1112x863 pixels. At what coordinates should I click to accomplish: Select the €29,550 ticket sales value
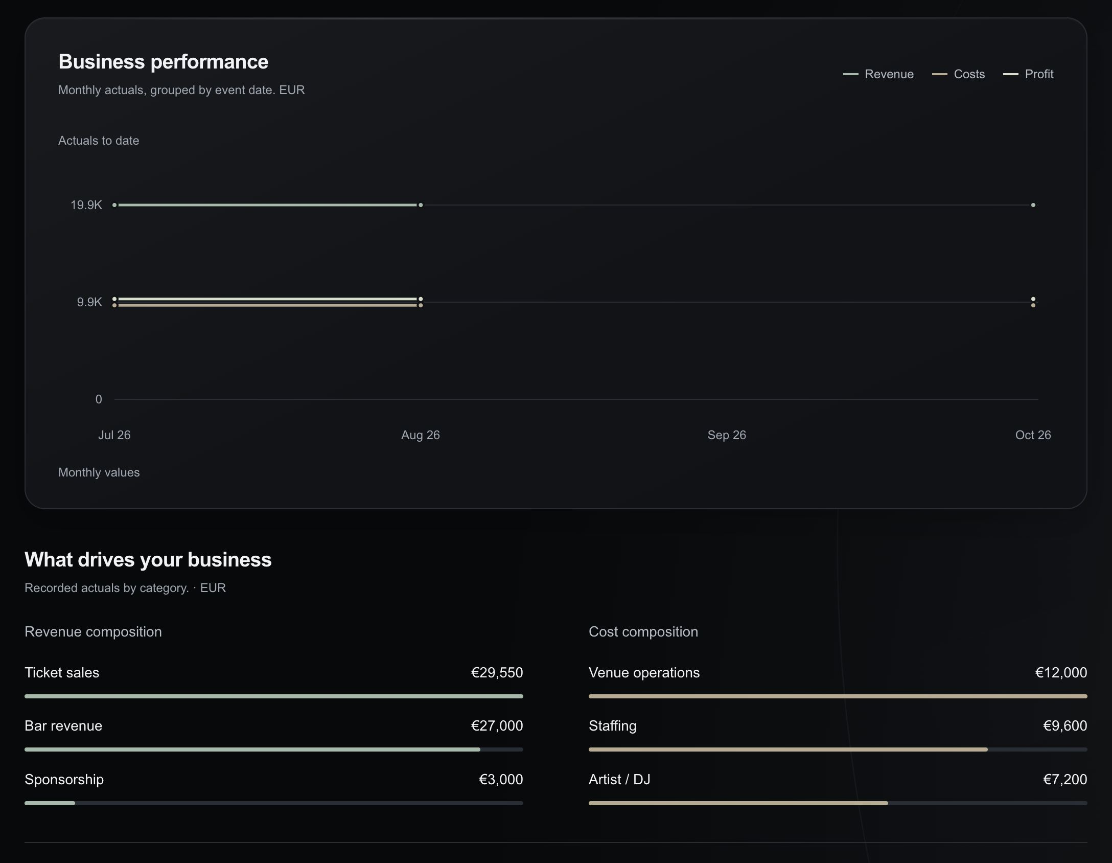tap(497, 672)
